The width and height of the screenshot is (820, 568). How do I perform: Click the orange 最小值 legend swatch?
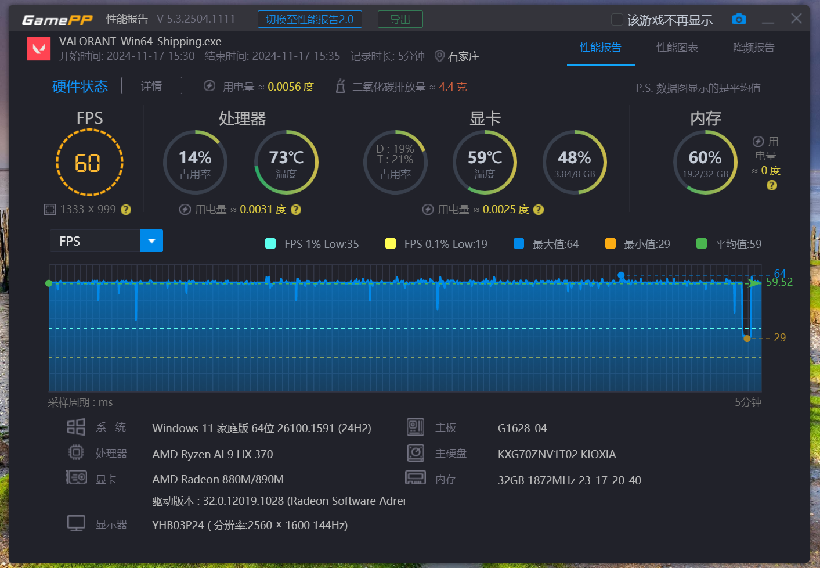610,243
